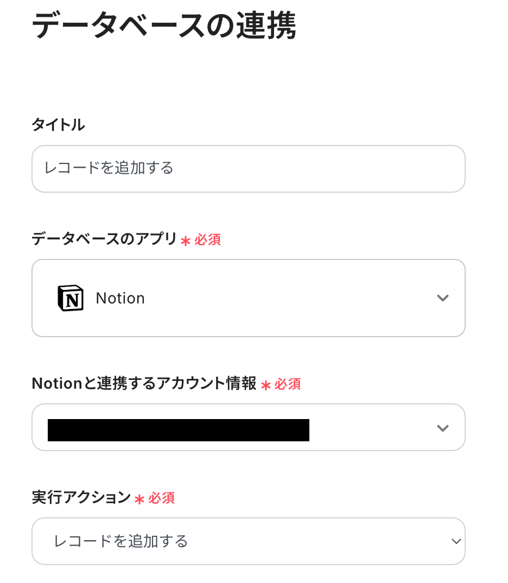This screenshot has width=508, height=583.
Task: Click the blacked-out account name
Action: click(x=178, y=430)
